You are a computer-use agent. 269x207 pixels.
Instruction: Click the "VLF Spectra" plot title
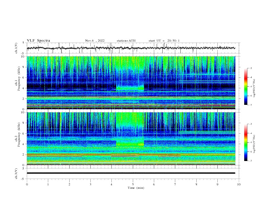[x=38, y=41]
